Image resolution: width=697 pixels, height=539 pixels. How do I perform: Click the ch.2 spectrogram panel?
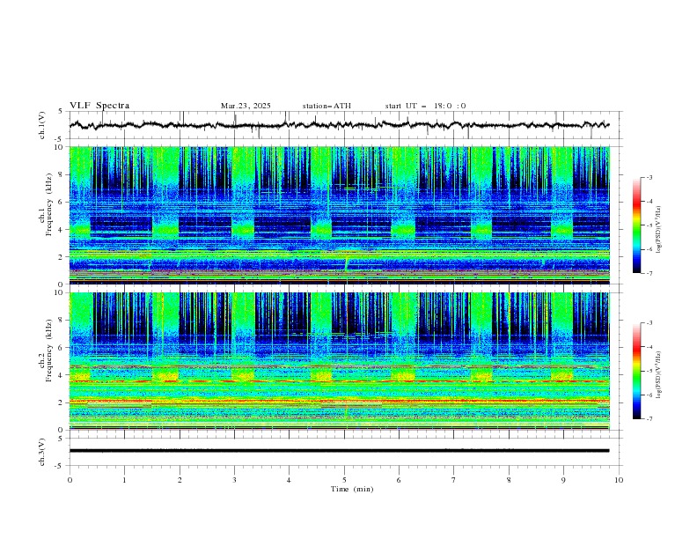pyautogui.click(x=340, y=361)
